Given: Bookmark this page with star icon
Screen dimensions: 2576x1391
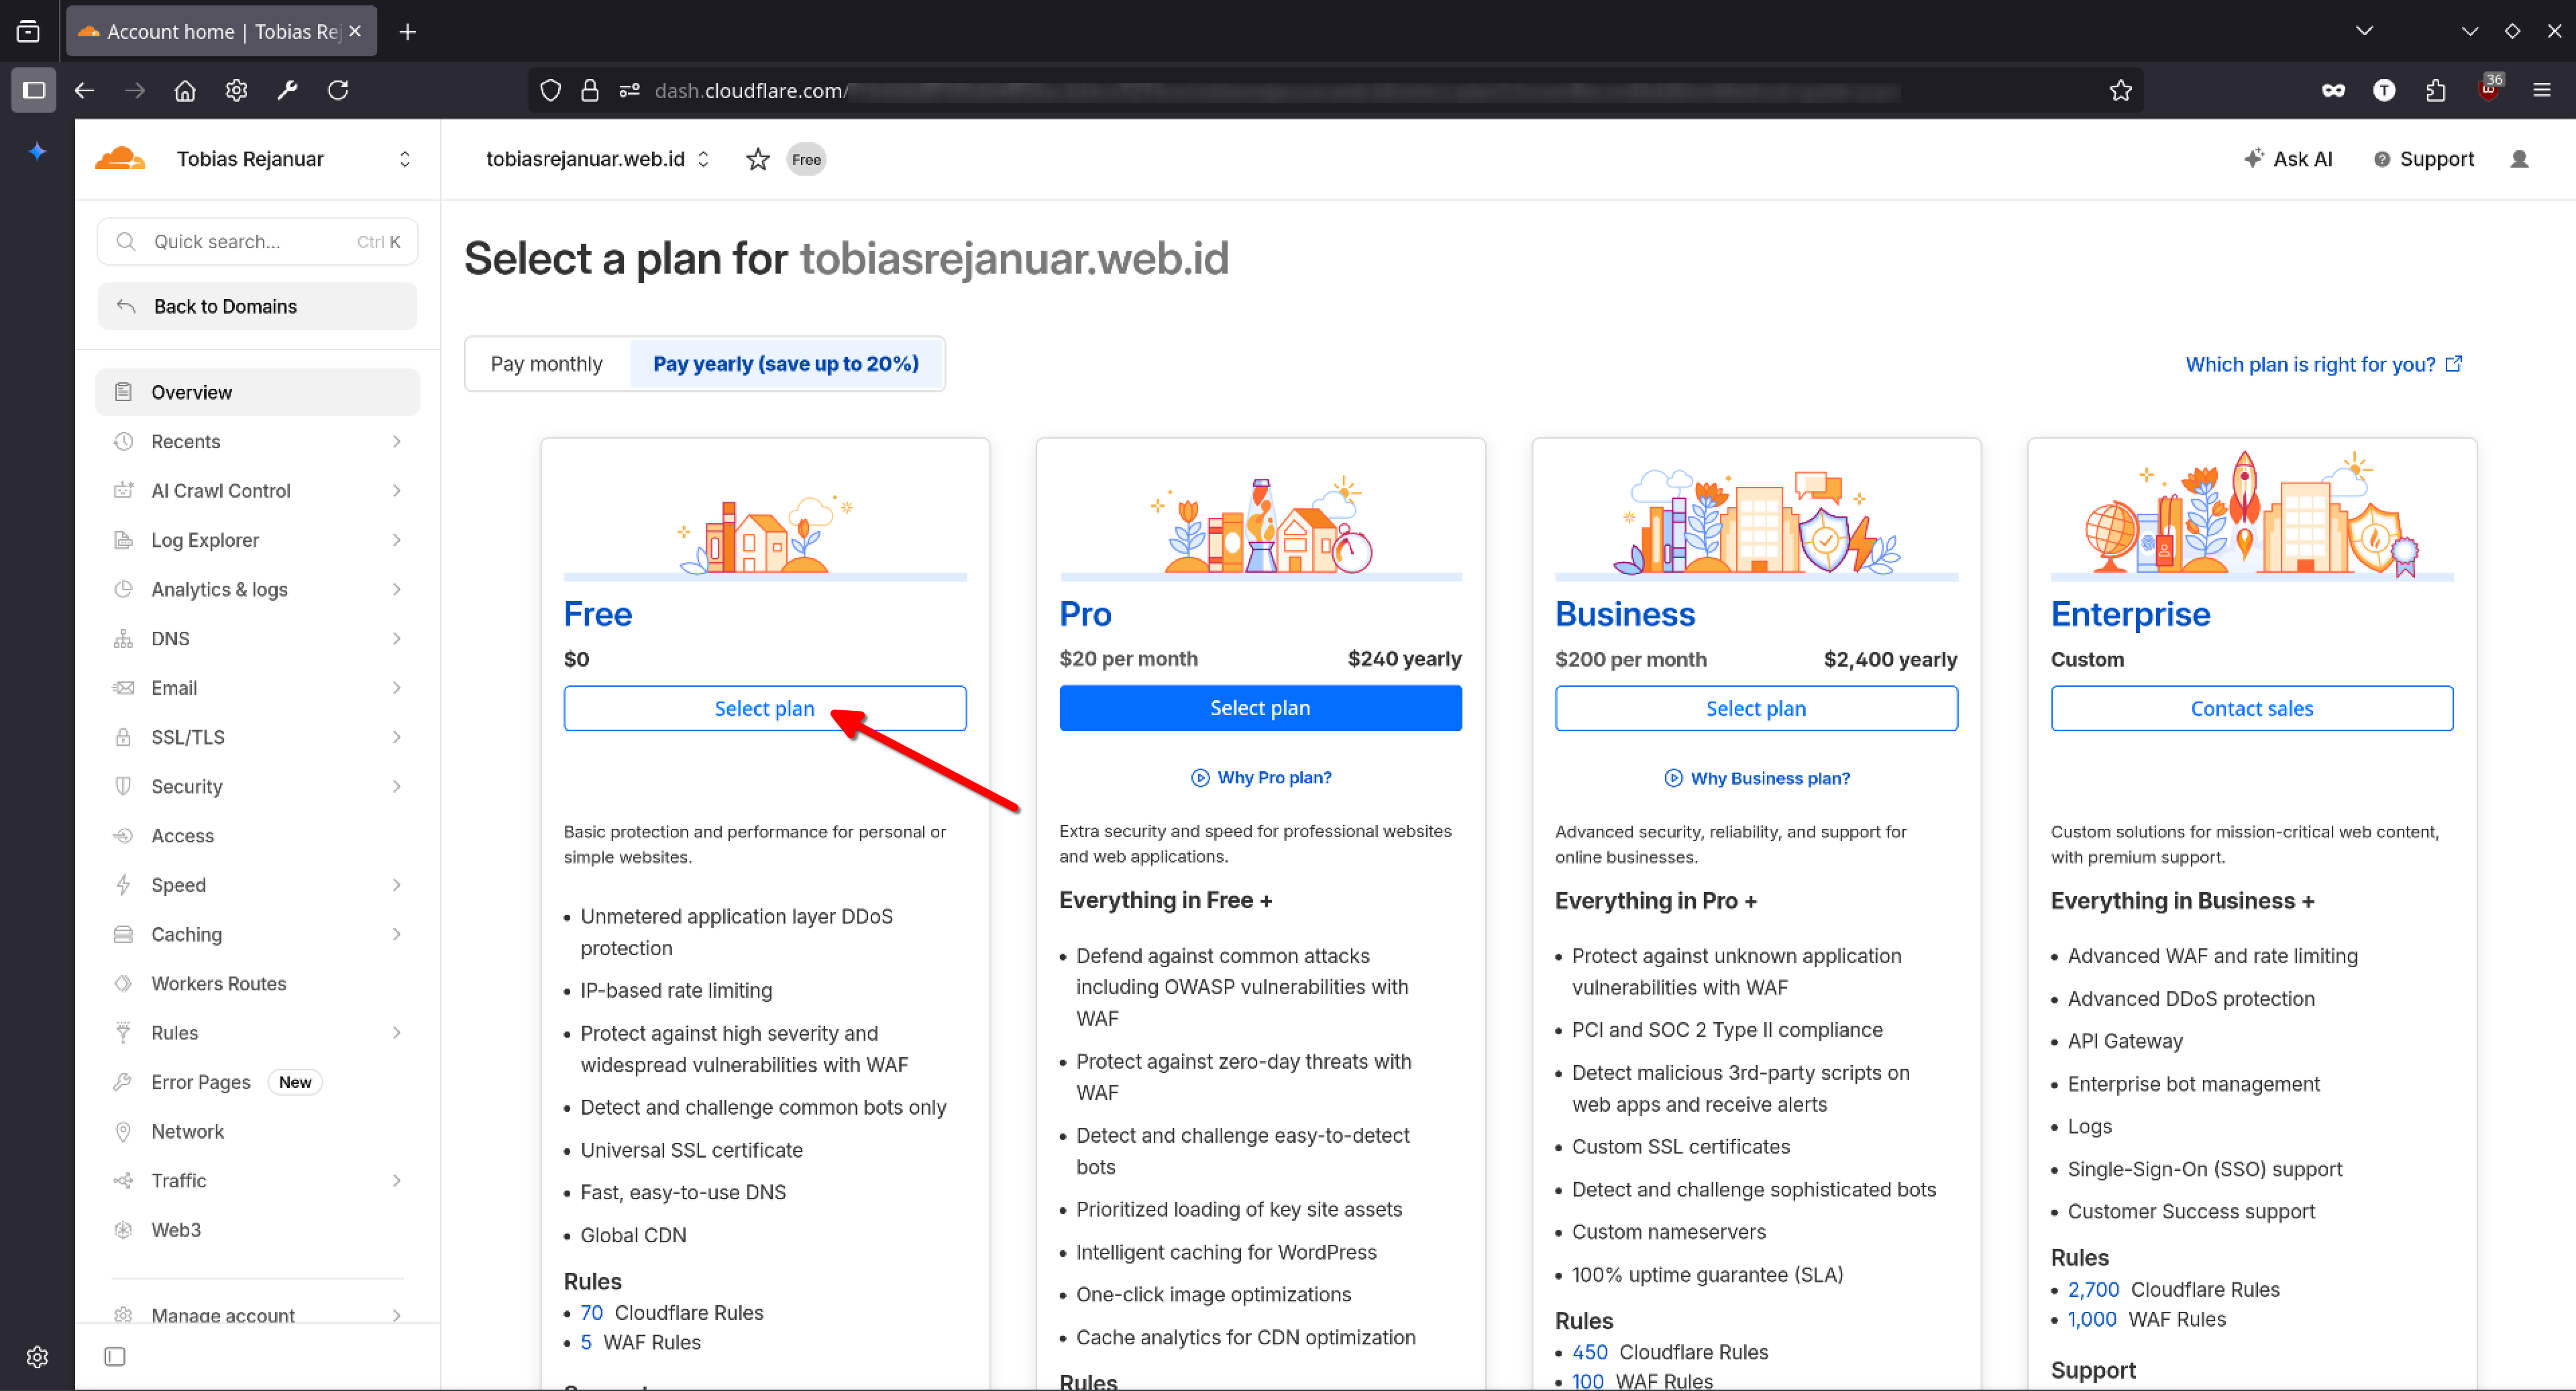Looking at the screenshot, I should [x=2120, y=91].
